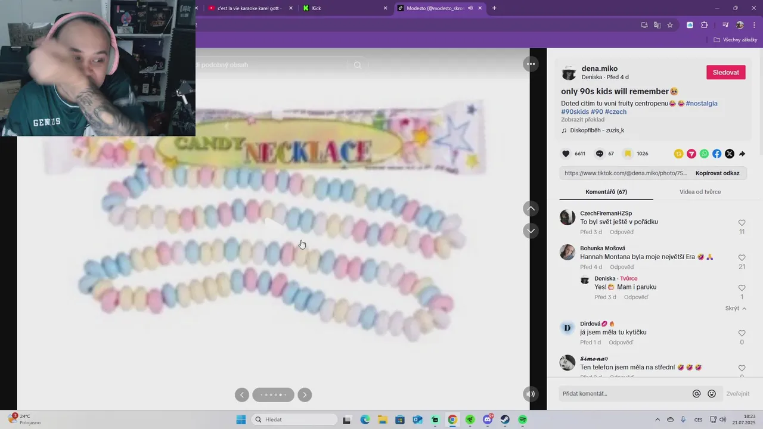
Task: Open emoji picker in comment box
Action: pyautogui.click(x=712, y=394)
